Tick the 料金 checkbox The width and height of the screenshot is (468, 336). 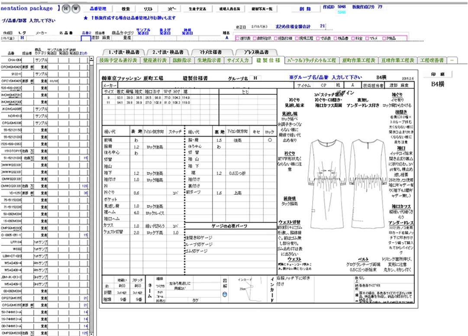point(353,39)
